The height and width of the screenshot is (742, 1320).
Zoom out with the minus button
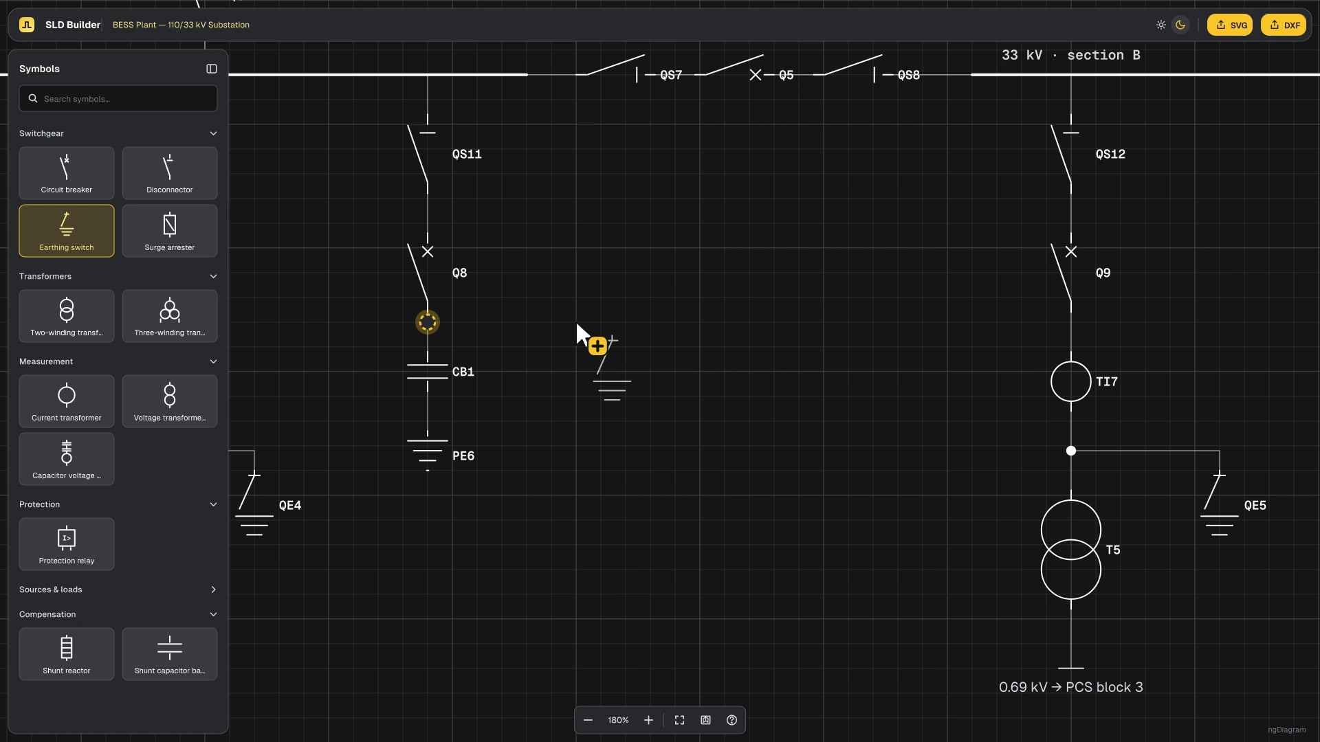tap(588, 720)
